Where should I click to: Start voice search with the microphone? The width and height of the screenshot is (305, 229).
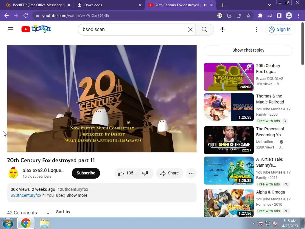pos(222,30)
